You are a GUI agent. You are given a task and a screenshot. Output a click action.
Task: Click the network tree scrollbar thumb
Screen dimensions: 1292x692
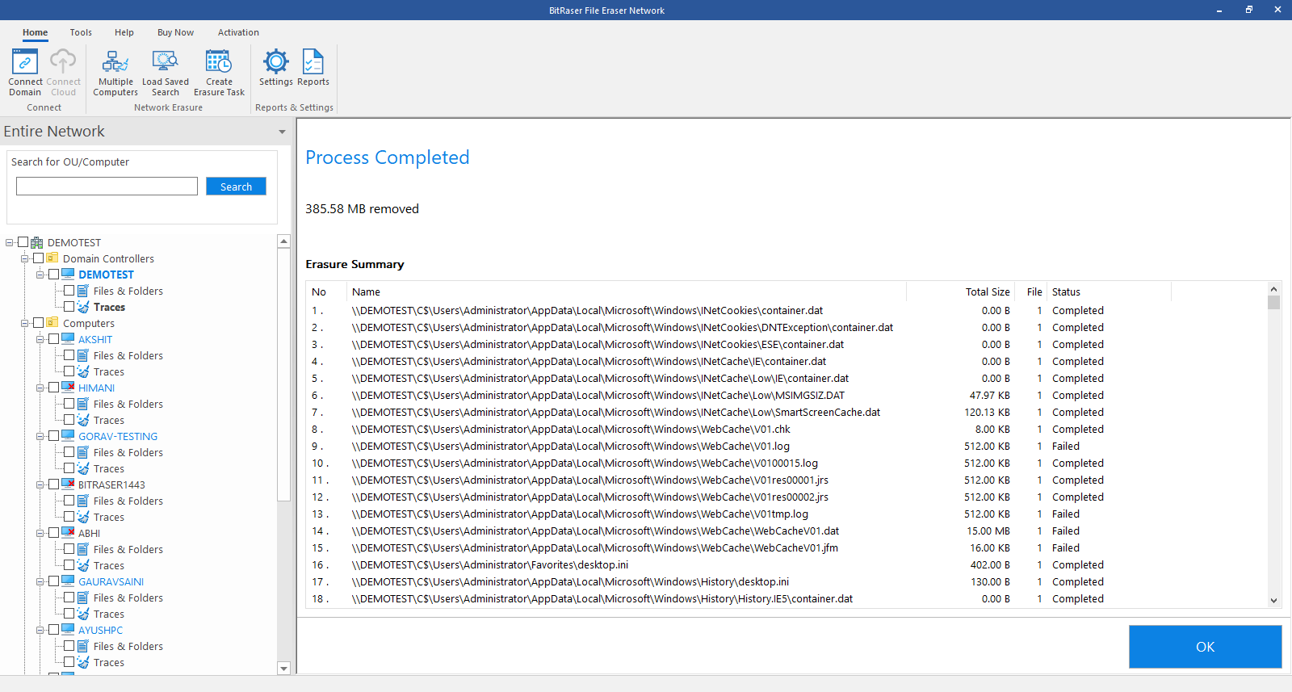[283, 375]
